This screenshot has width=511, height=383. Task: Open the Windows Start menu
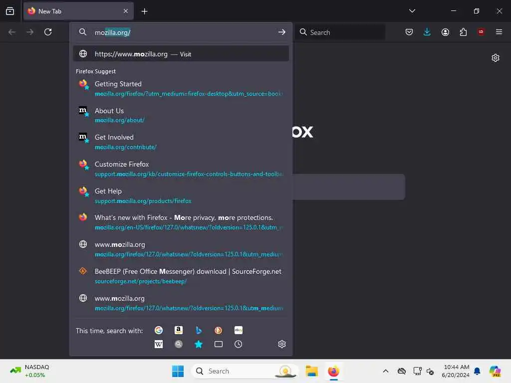coord(178,371)
